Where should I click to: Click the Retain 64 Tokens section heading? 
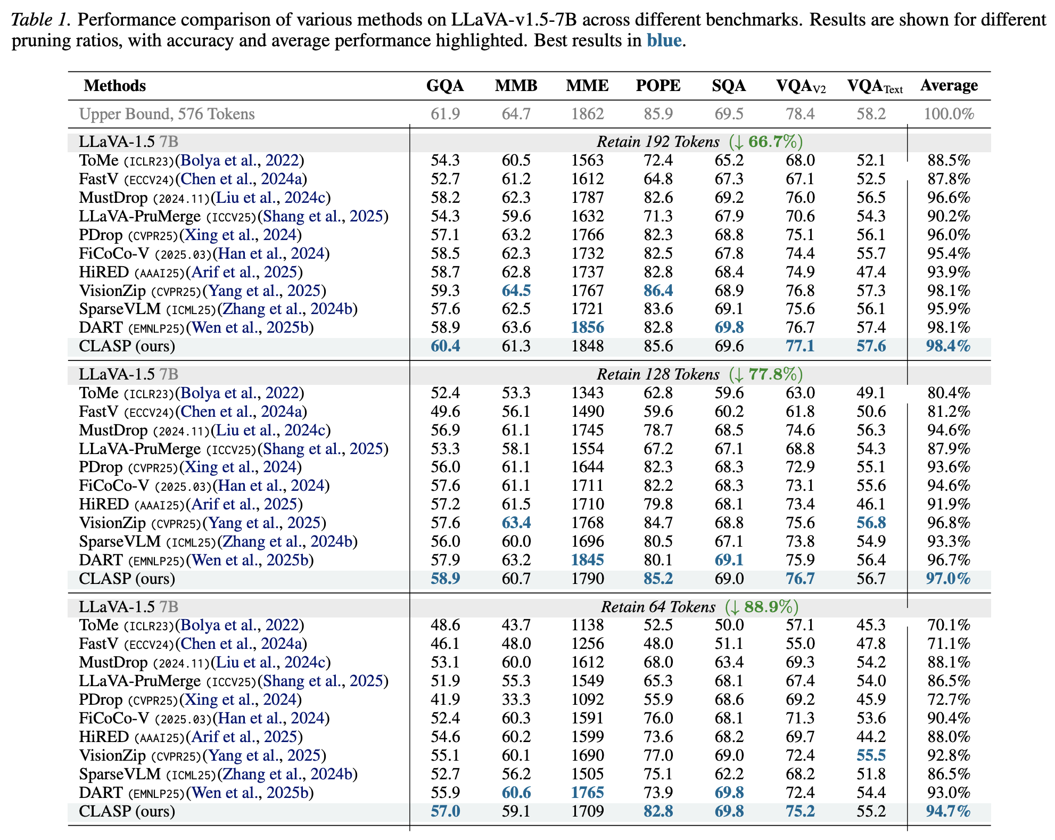(658, 607)
